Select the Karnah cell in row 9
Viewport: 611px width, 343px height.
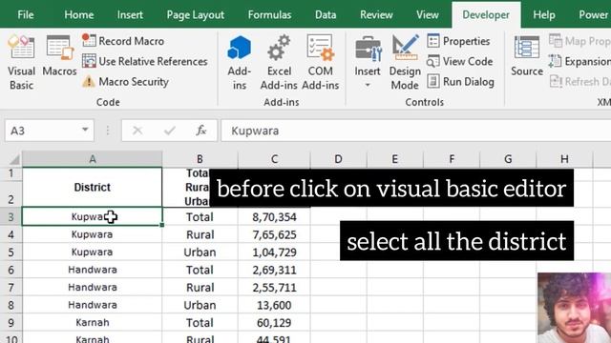(92, 322)
